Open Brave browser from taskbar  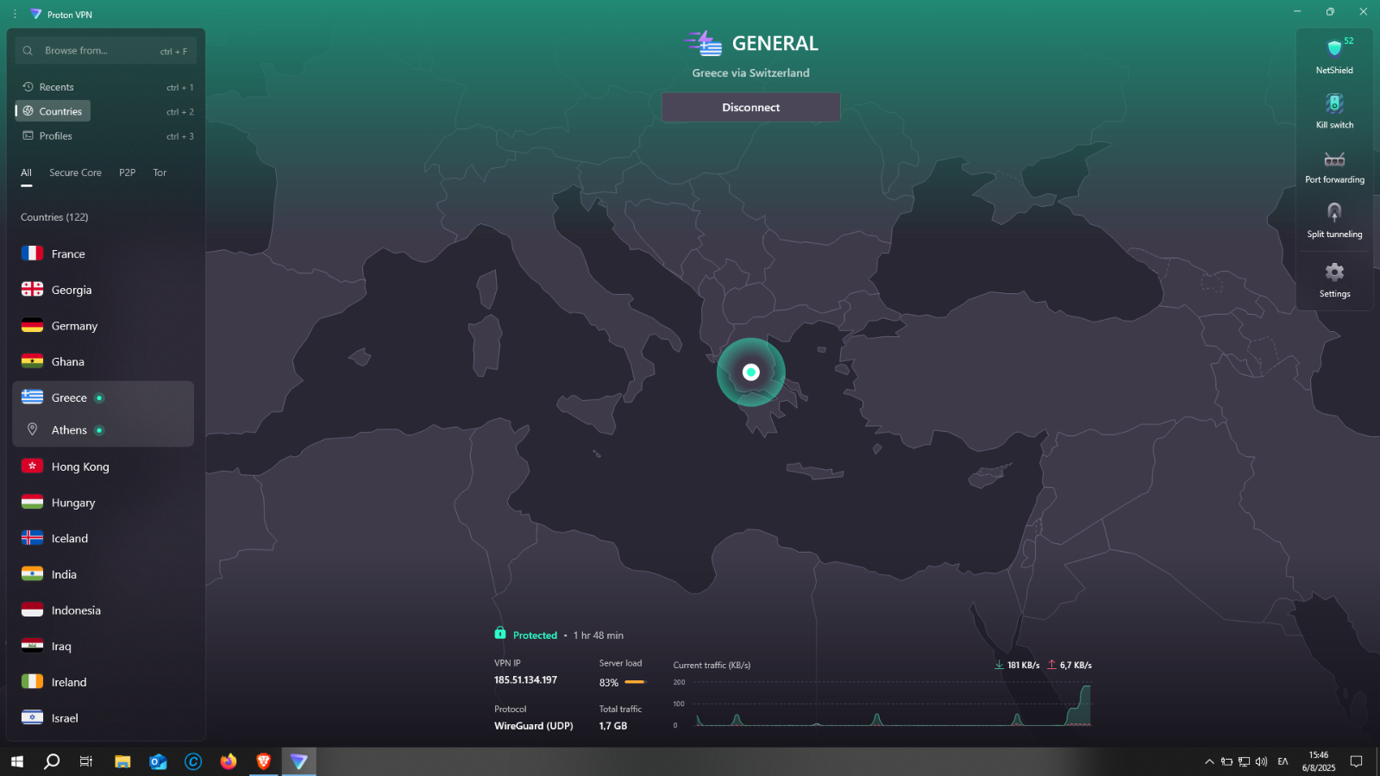coord(263,761)
